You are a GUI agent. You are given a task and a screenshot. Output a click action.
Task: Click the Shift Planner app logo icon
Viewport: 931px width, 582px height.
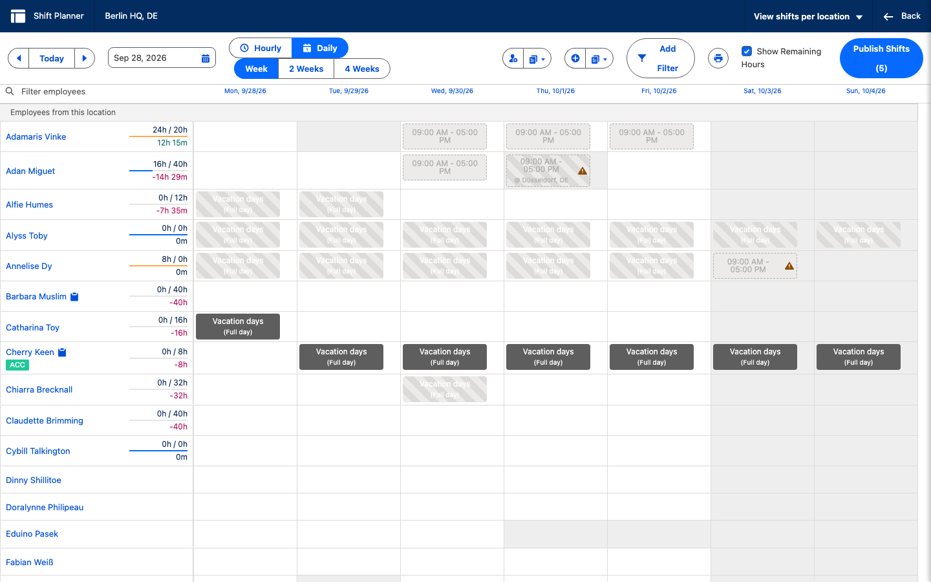pos(18,16)
